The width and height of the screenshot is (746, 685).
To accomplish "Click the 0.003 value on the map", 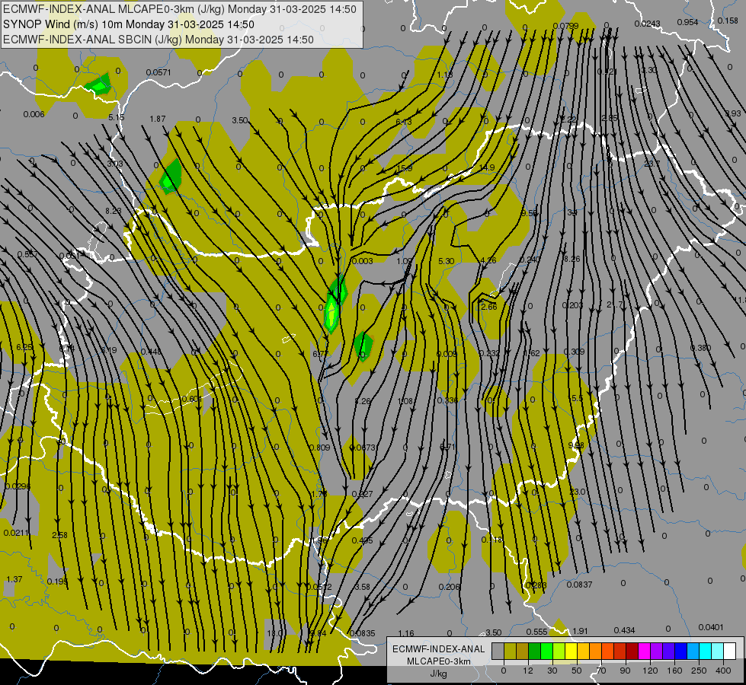I will (363, 261).
